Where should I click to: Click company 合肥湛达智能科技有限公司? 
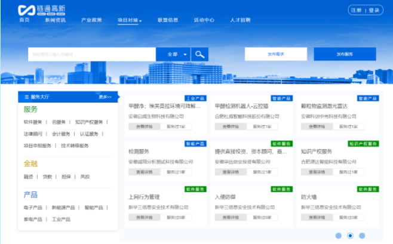[328, 162]
